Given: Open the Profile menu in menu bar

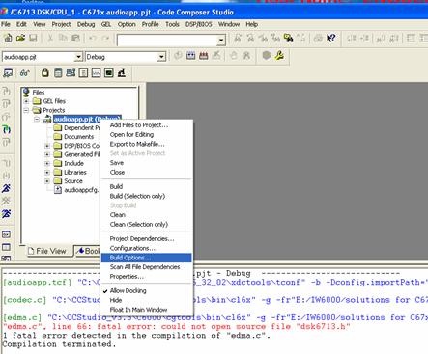Looking at the screenshot, I should click(x=150, y=24).
